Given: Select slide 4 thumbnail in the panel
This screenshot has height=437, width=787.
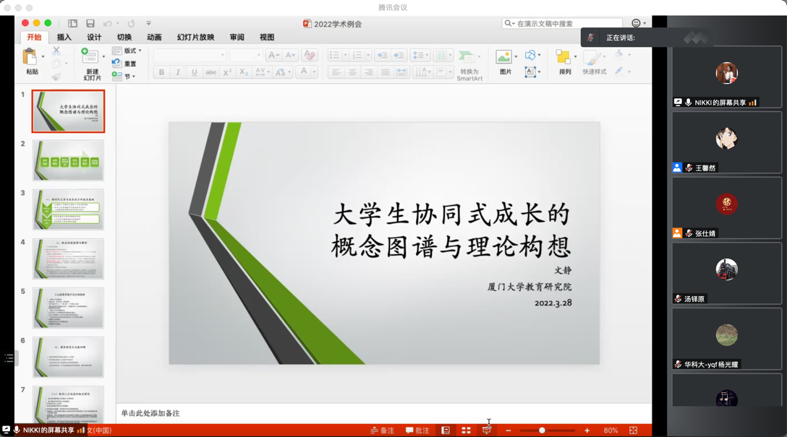Looking at the screenshot, I should (x=68, y=259).
